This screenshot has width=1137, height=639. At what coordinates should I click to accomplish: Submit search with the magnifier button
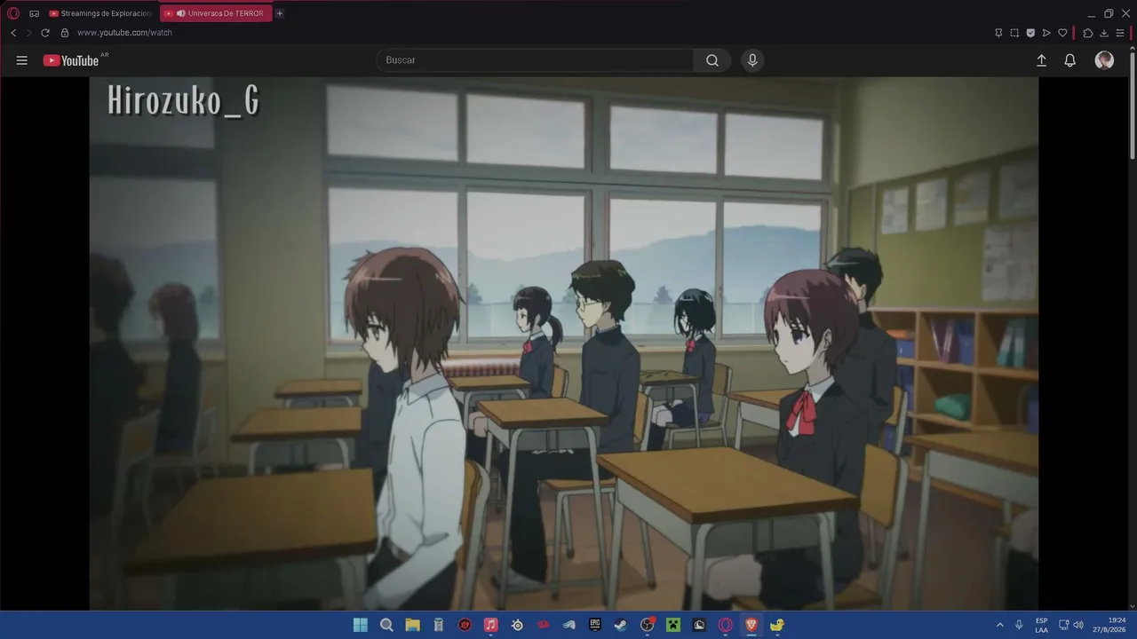click(x=712, y=60)
